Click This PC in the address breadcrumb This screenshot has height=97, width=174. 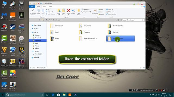tap(48, 20)
